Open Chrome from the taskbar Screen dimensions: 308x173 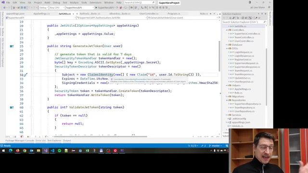25,150
